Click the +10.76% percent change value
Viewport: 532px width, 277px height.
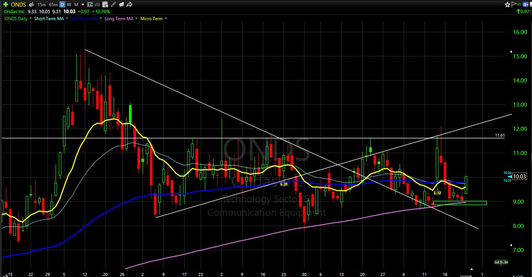101,12
